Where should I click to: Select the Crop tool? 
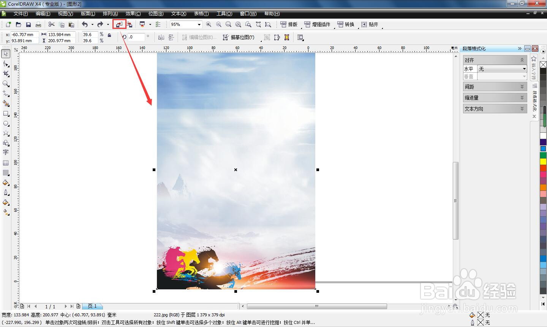pyautogui.click(x=6, y=74)
